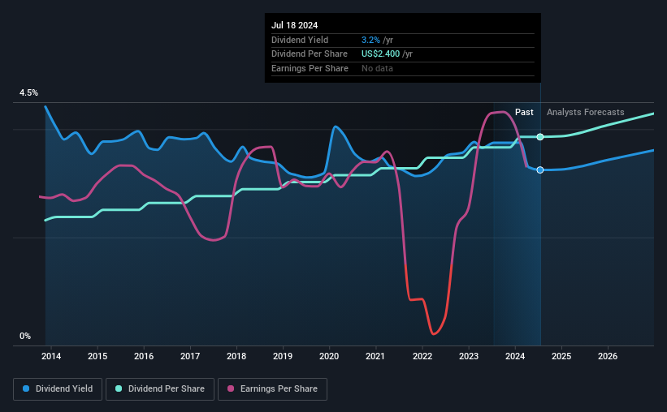Click the 2026 x-axis label
667x412 pixels.
608,356
